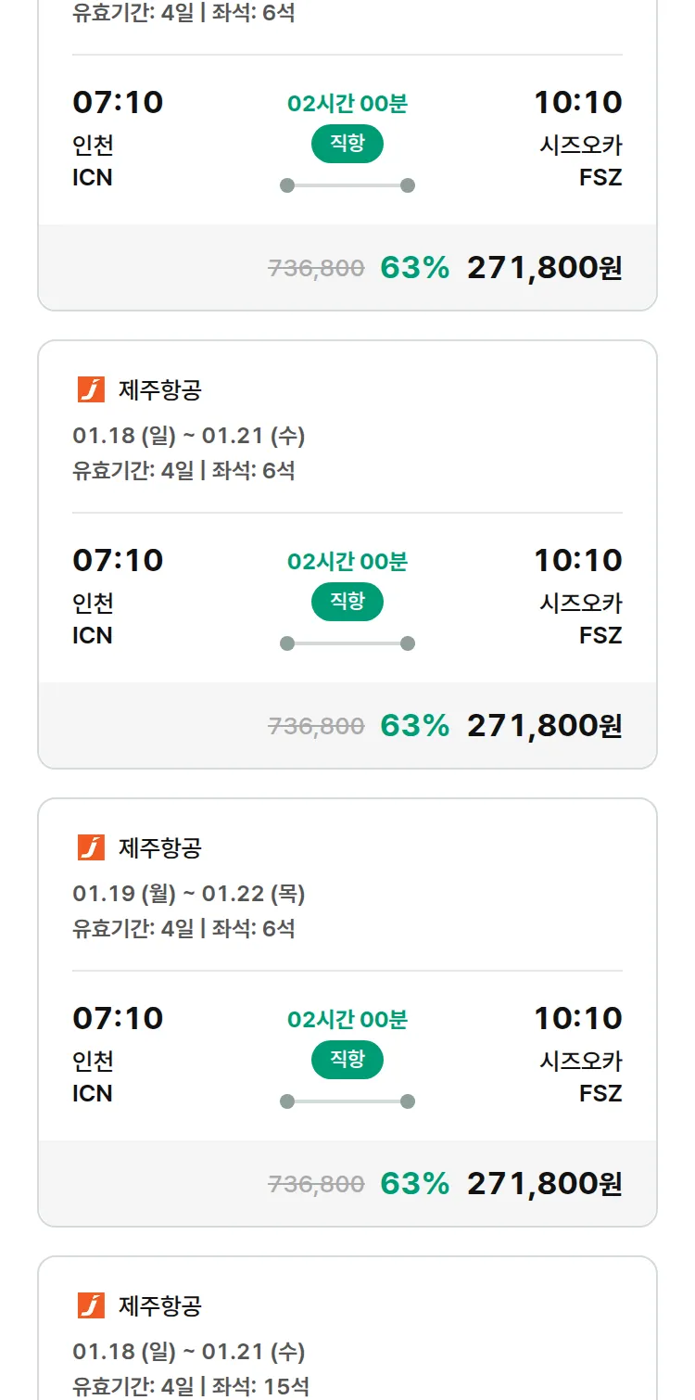
Task: Click the 직항 badge in the 01.18 6석 card
Action: coord(347,601)
